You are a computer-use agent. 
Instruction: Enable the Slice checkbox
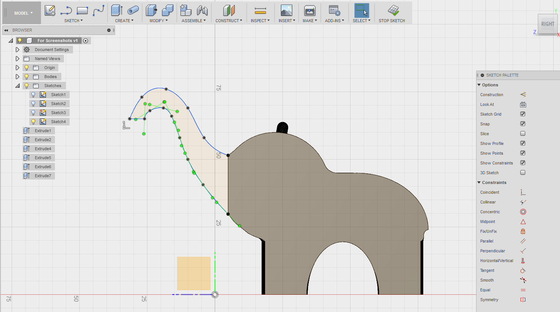523,134
